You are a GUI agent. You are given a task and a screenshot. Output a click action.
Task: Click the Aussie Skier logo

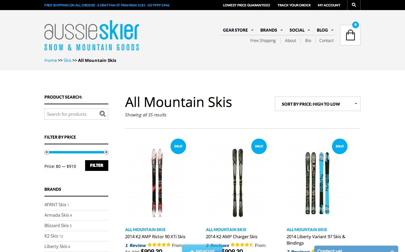92,36
